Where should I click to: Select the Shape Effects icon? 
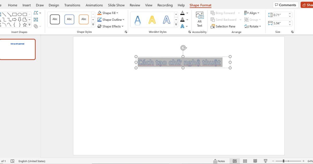[x=100, y=26]
